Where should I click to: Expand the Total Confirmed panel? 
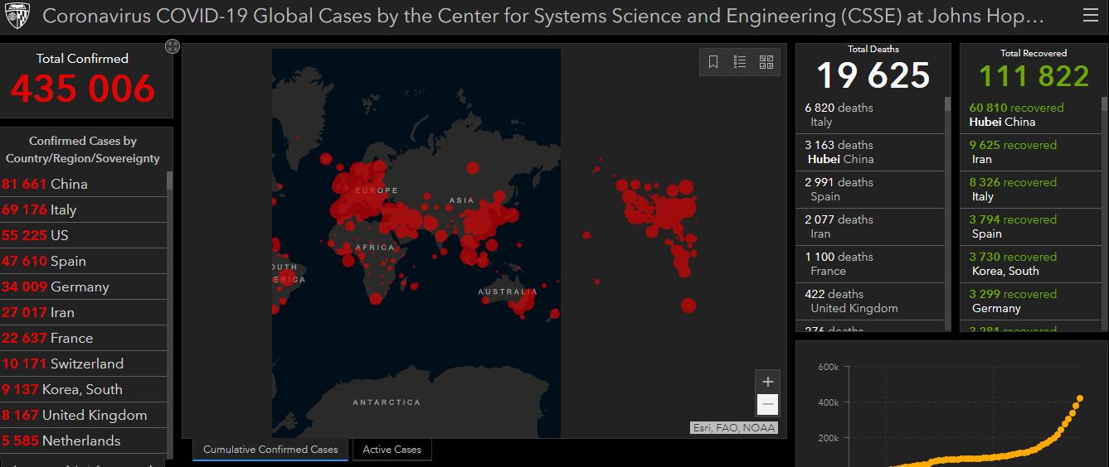click(172, 46)
